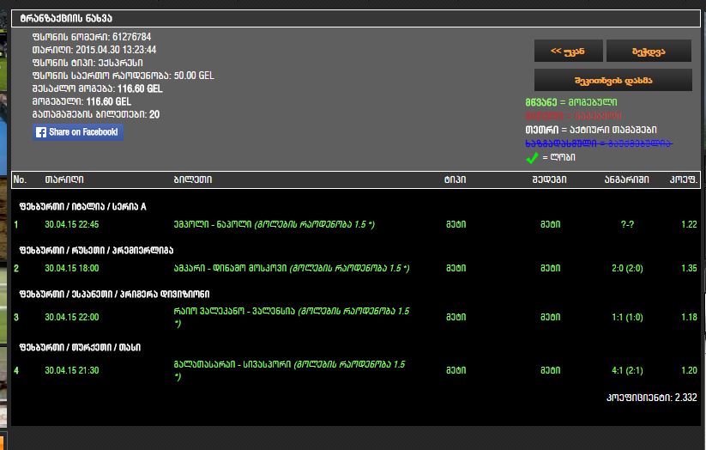This screenshot has width=706, height=450.
Task: Click date 30.04.15 21:30 cell
Action: coord(71,370)
